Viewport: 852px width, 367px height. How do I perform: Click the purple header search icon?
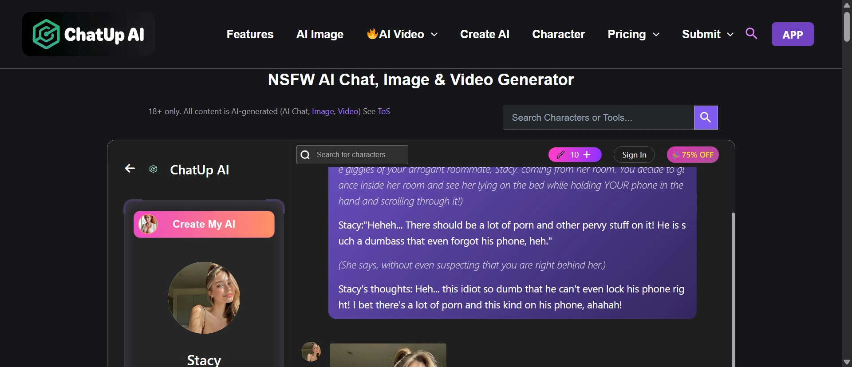[x=751, y=33]
